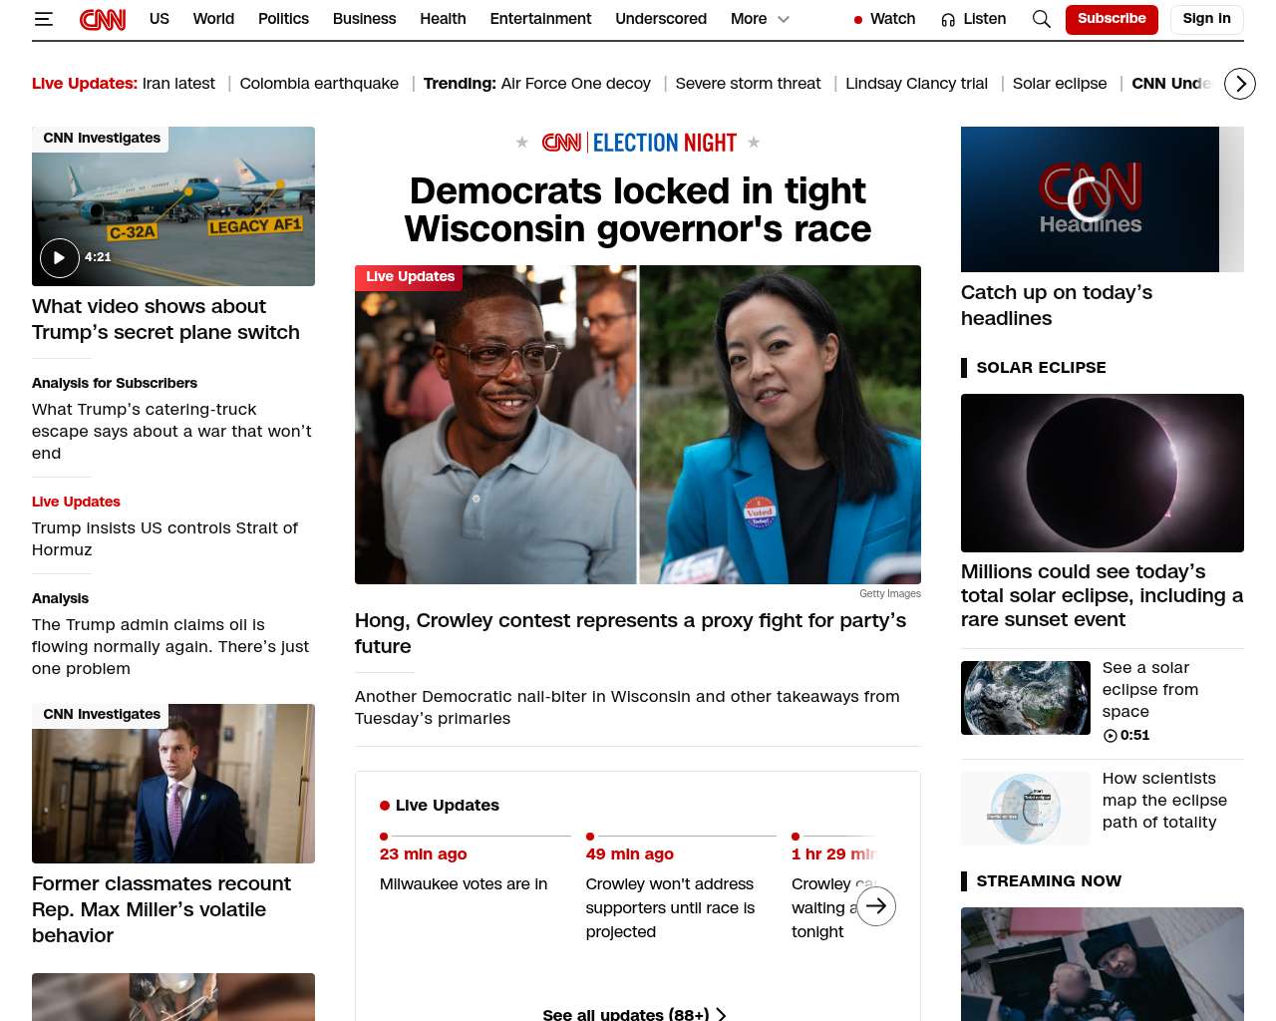This screenshot has width=1276, height=1021.
Task: Click the Getty Images photo credit
Action: tap(890, 593)
